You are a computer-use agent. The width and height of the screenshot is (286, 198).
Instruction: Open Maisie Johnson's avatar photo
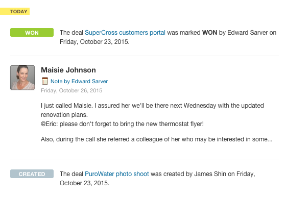pos(22,78)
